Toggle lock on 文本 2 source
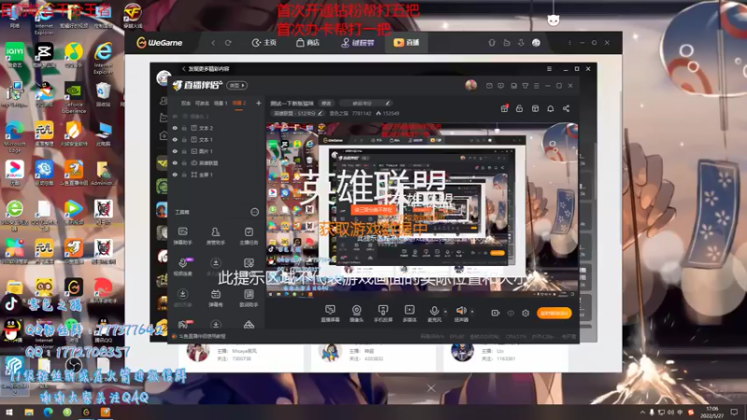 click(x=184, y=128)
